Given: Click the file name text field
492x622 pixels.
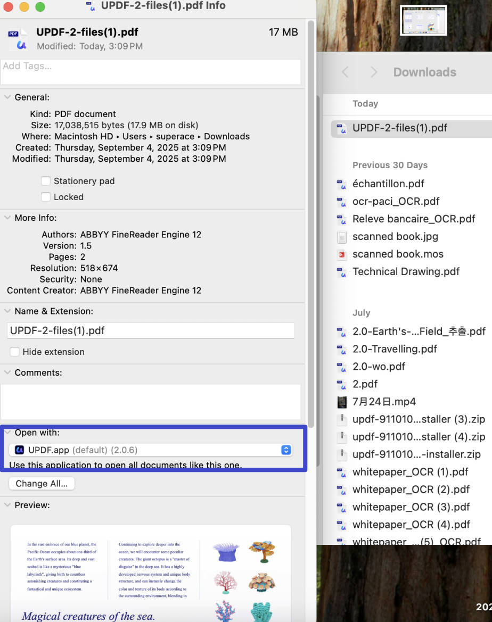Looking at the screenshot, I should 151,330.
